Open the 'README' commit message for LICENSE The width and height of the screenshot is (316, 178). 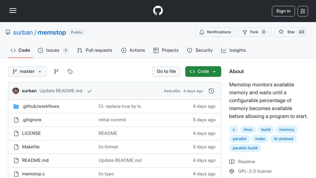pos(108,133)
